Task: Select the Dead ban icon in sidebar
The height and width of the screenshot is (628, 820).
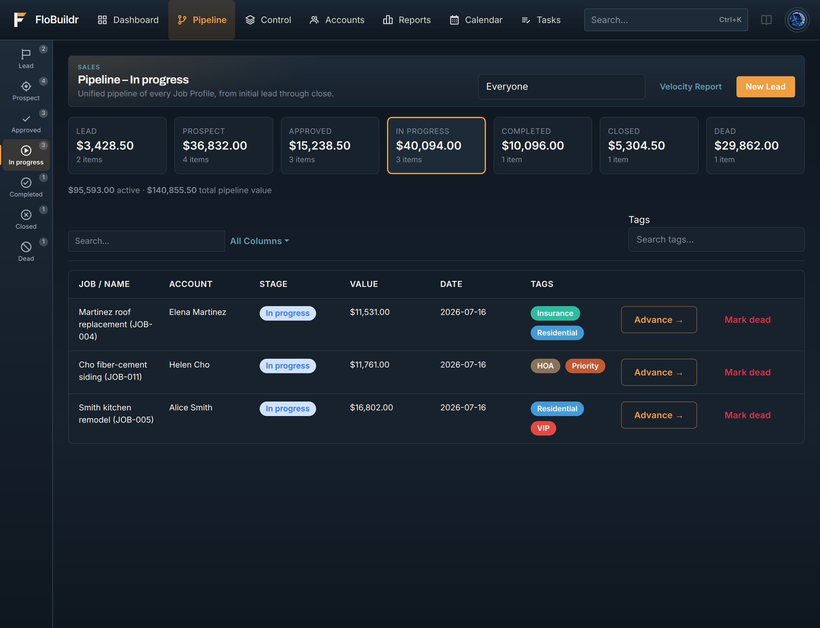Action: tap(26, 247)
